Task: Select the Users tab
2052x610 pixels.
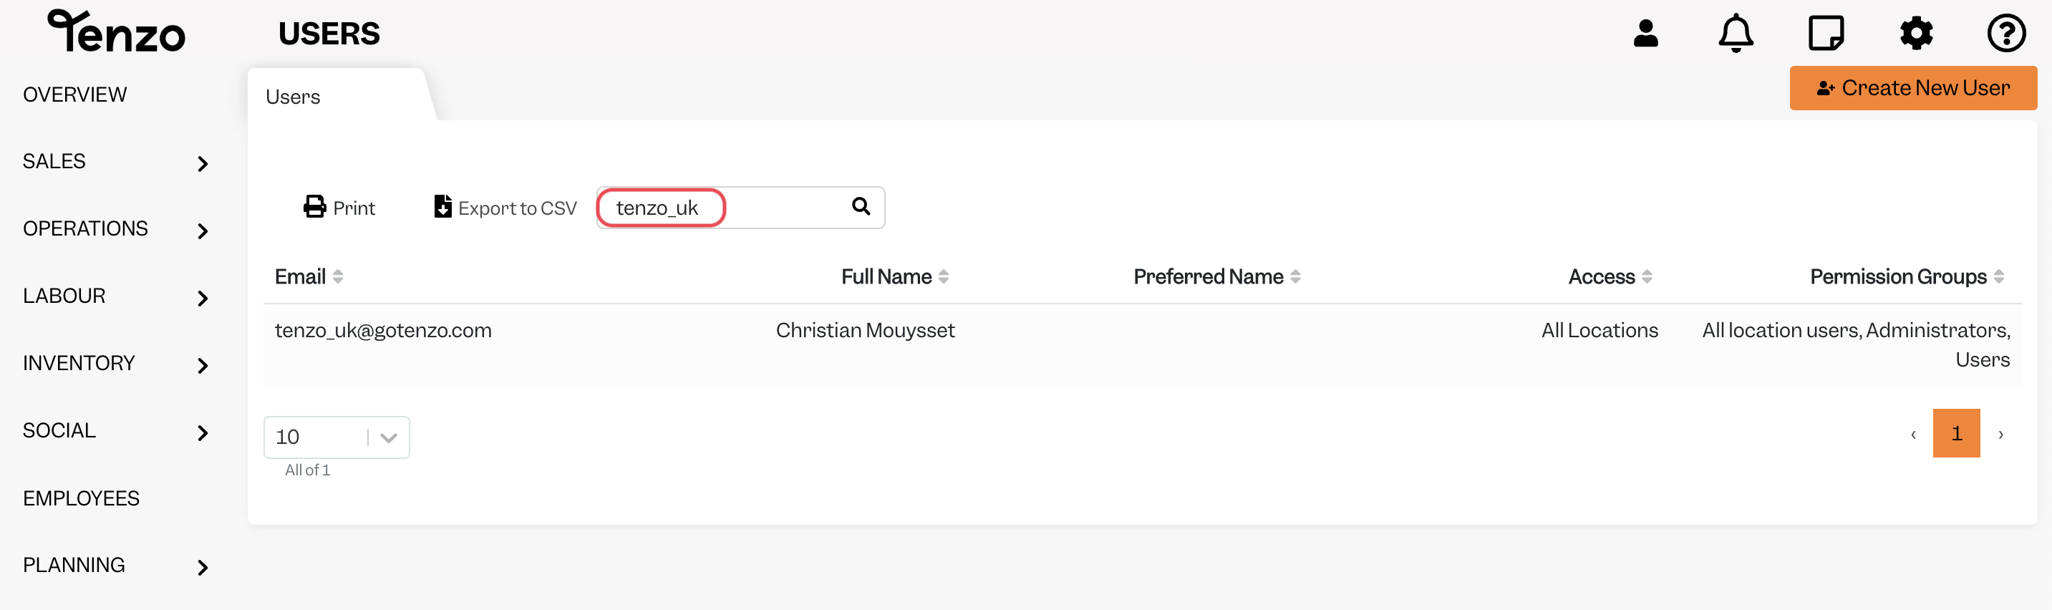Action: point(292,97)
